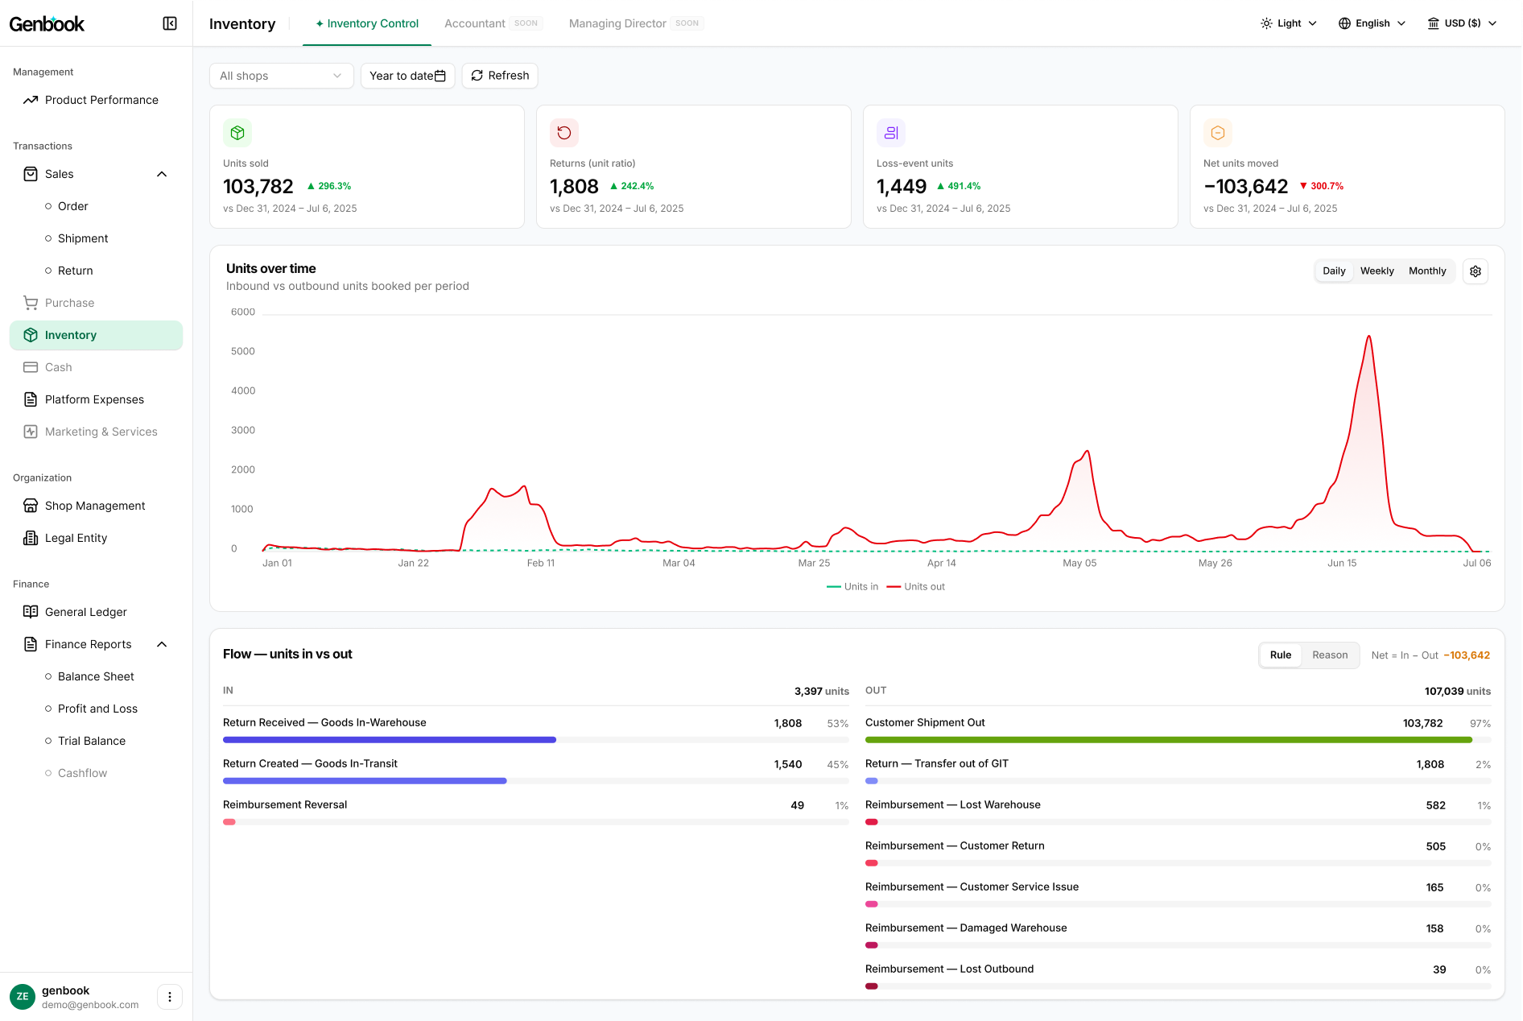Open chart settings gear icon
This screenshot has width=1523, height=1021.
[x=1476, y=271]
